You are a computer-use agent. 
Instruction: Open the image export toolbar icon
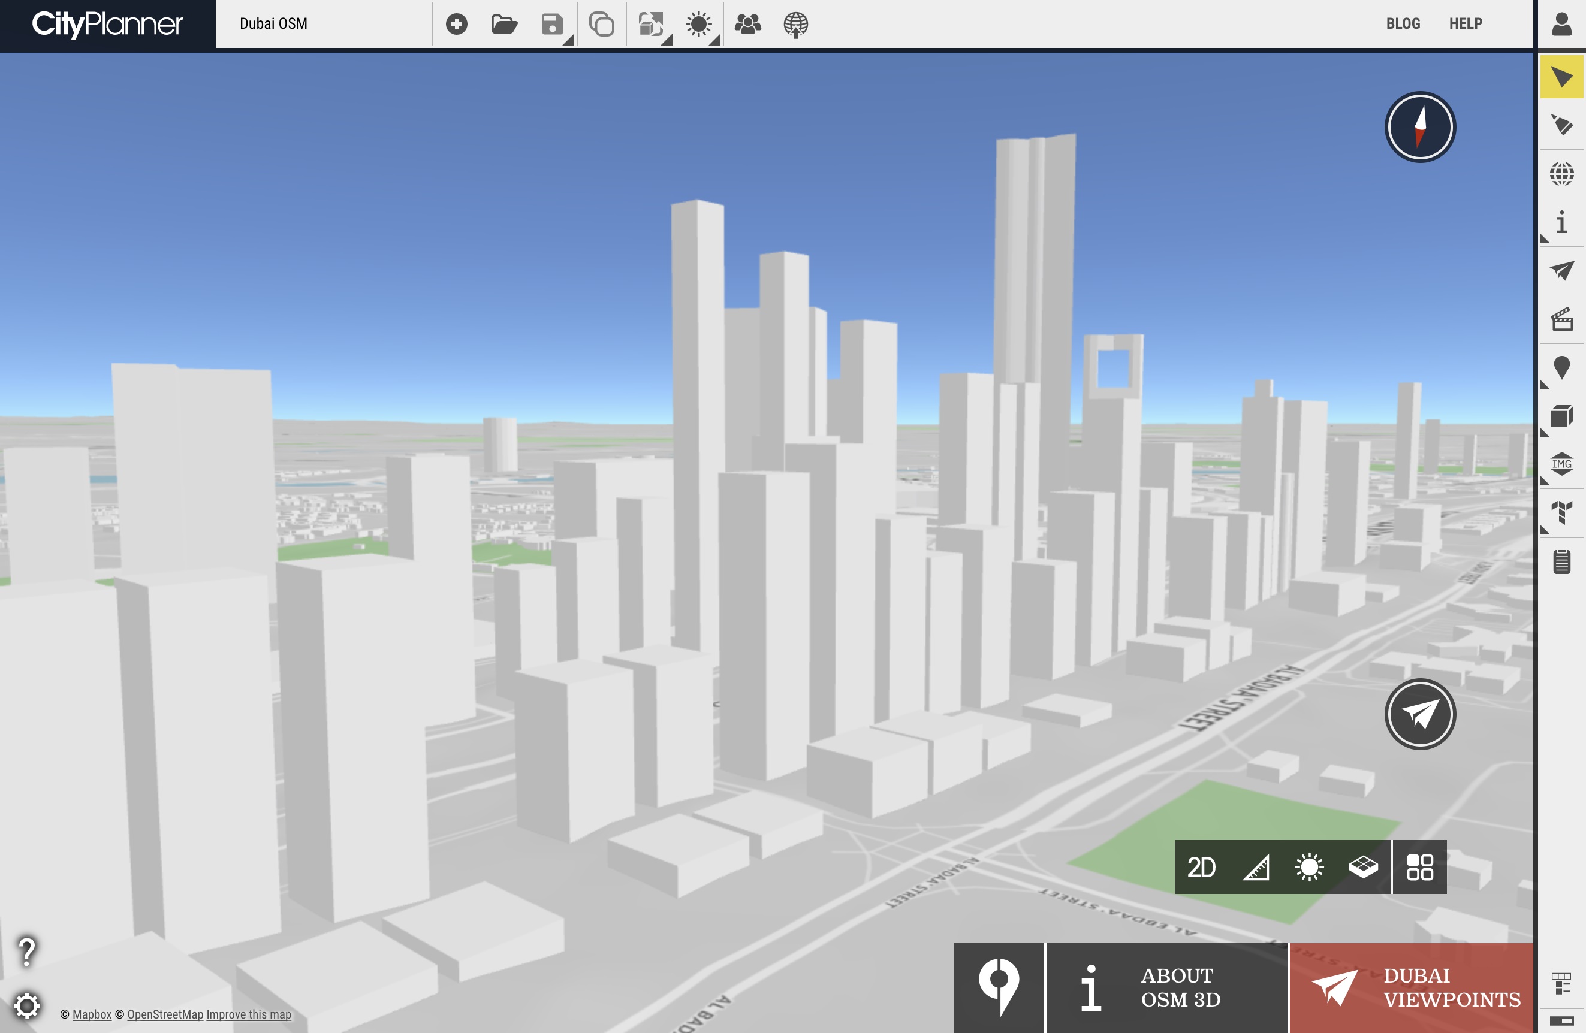pos(651,24)
